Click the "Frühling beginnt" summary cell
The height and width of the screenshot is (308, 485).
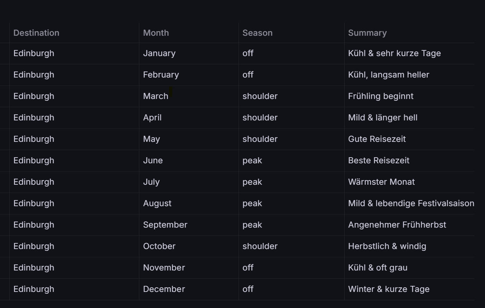pos(380,96)
